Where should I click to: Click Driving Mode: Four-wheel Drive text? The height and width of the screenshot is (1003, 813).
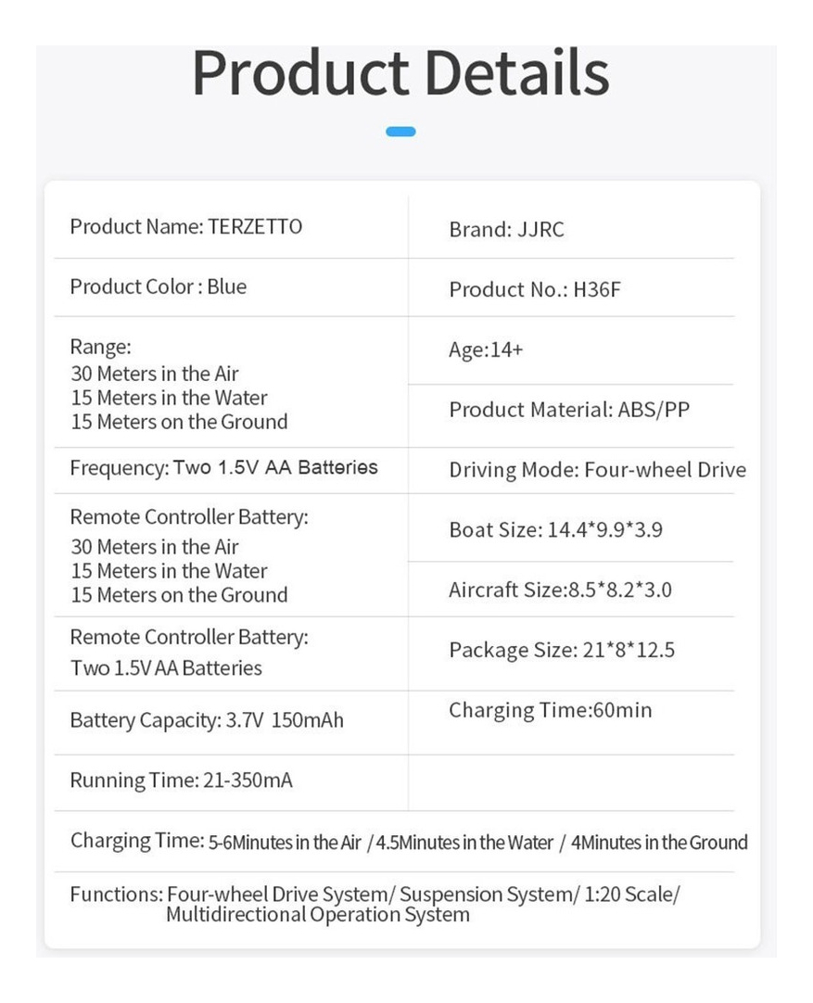[x=597, y=470]
